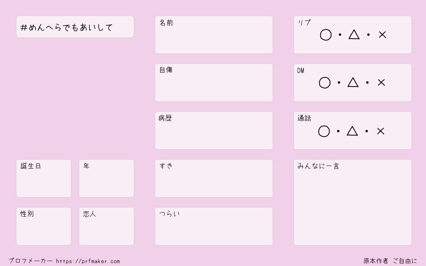
Task: Focus the つらい box
Action: click(214, 226)
